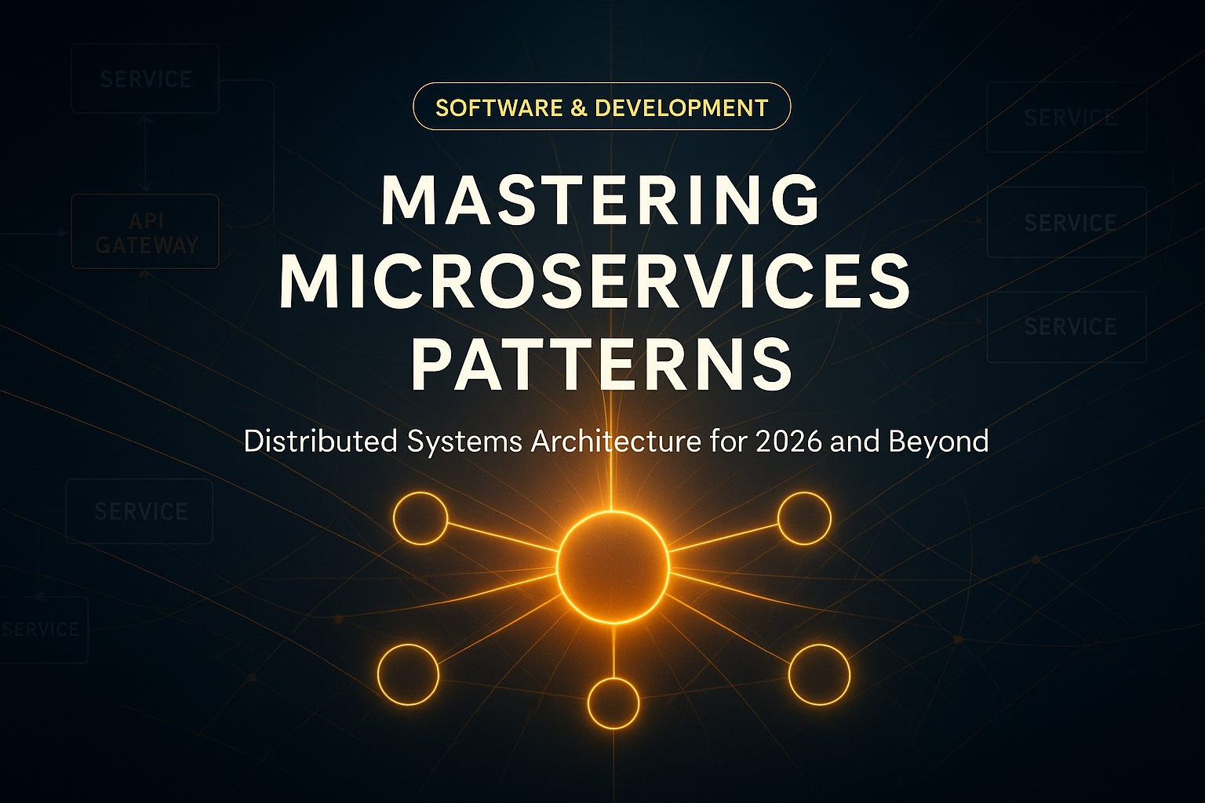Click the faded API GATEWAY box
Screen dimensions: 1205x803
click(145, 232)
